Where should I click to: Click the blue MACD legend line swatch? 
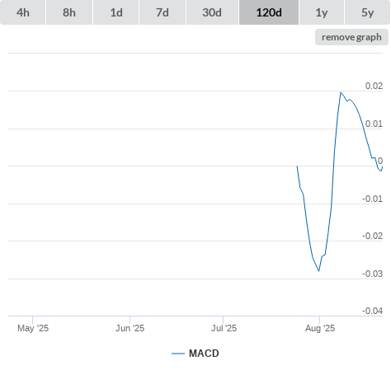tap(178, 354)
